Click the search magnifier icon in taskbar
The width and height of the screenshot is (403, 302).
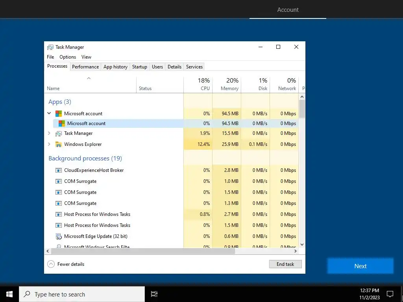tap(27, 294)
